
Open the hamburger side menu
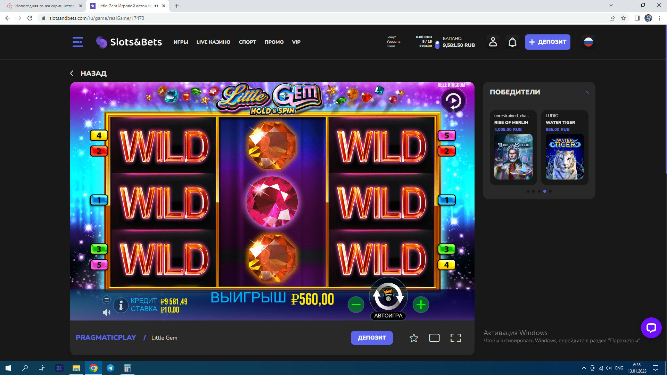77,42
